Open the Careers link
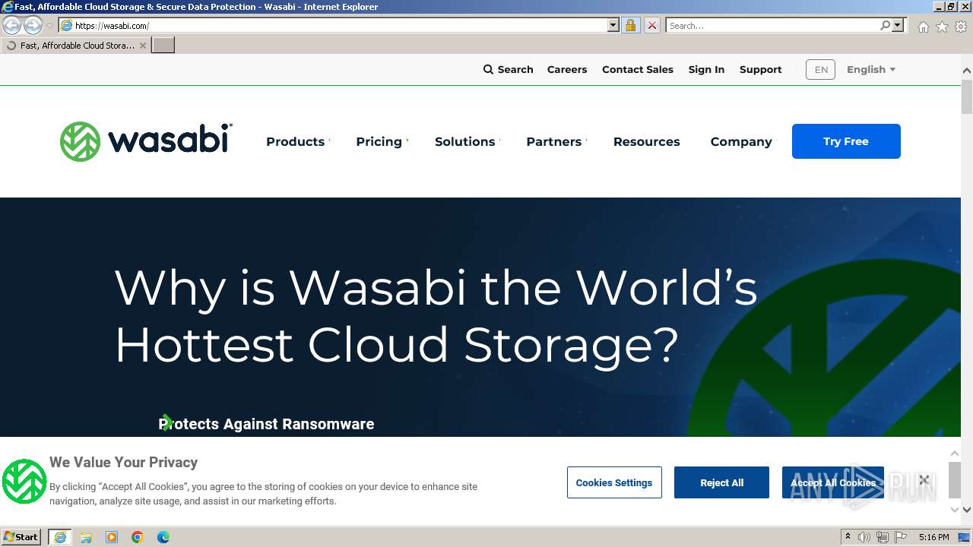Viewport: 973px width, 547px height. click(x=567, y=69)
